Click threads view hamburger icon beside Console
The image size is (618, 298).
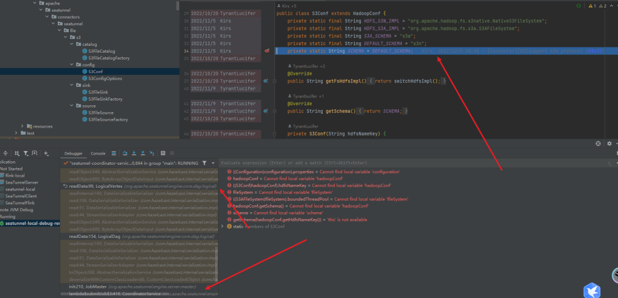click(x=113, y=153)
